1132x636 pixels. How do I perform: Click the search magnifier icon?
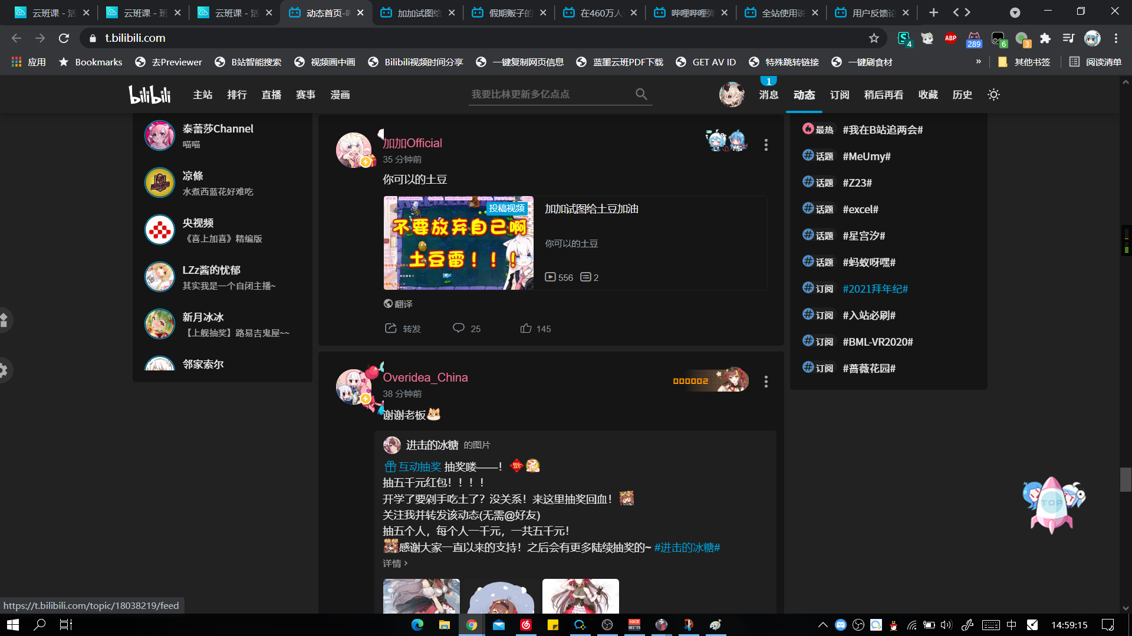pos(640,94)
